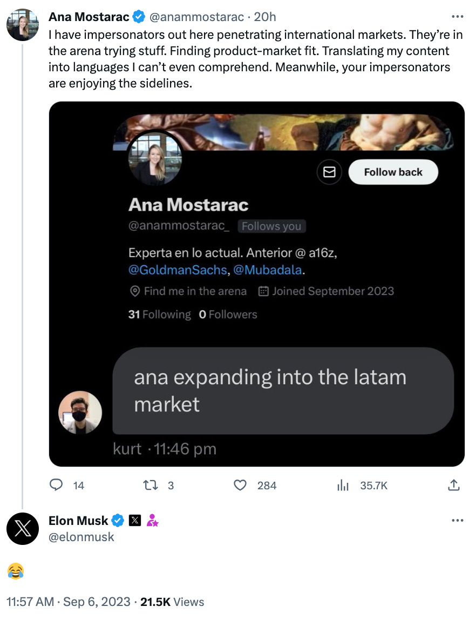Click the share upload icon
This screenshot has height=620, width=476.
point(454,485)
